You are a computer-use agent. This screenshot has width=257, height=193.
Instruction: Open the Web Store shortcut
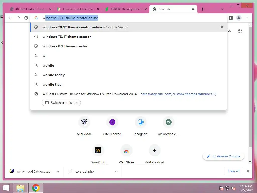[126, 154]
